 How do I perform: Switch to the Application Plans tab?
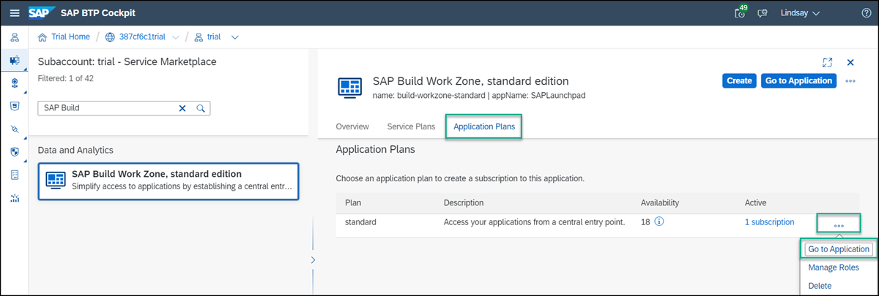pos(483,126)
